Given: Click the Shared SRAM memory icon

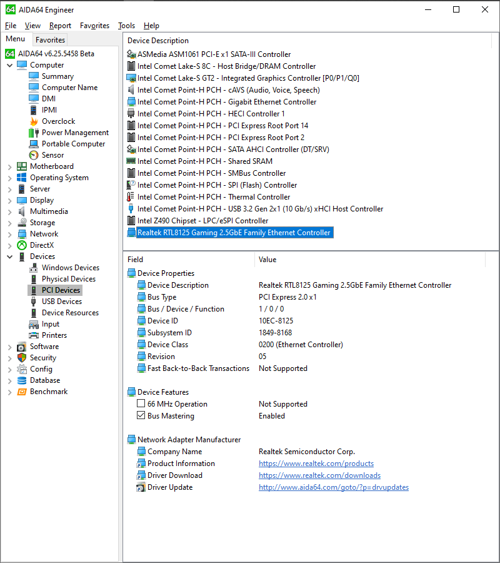Looking at the screenshot, I should (131, 161).
